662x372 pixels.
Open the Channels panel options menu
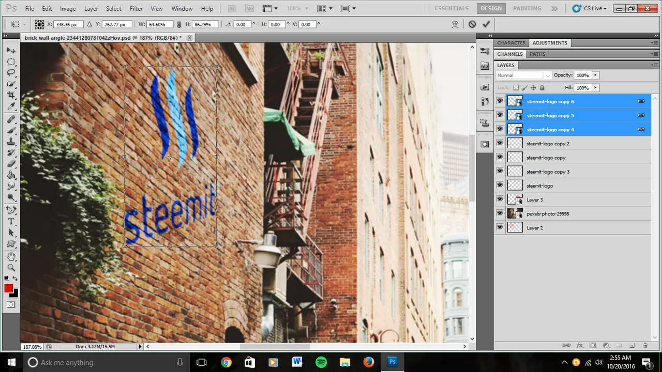[654, 54]
